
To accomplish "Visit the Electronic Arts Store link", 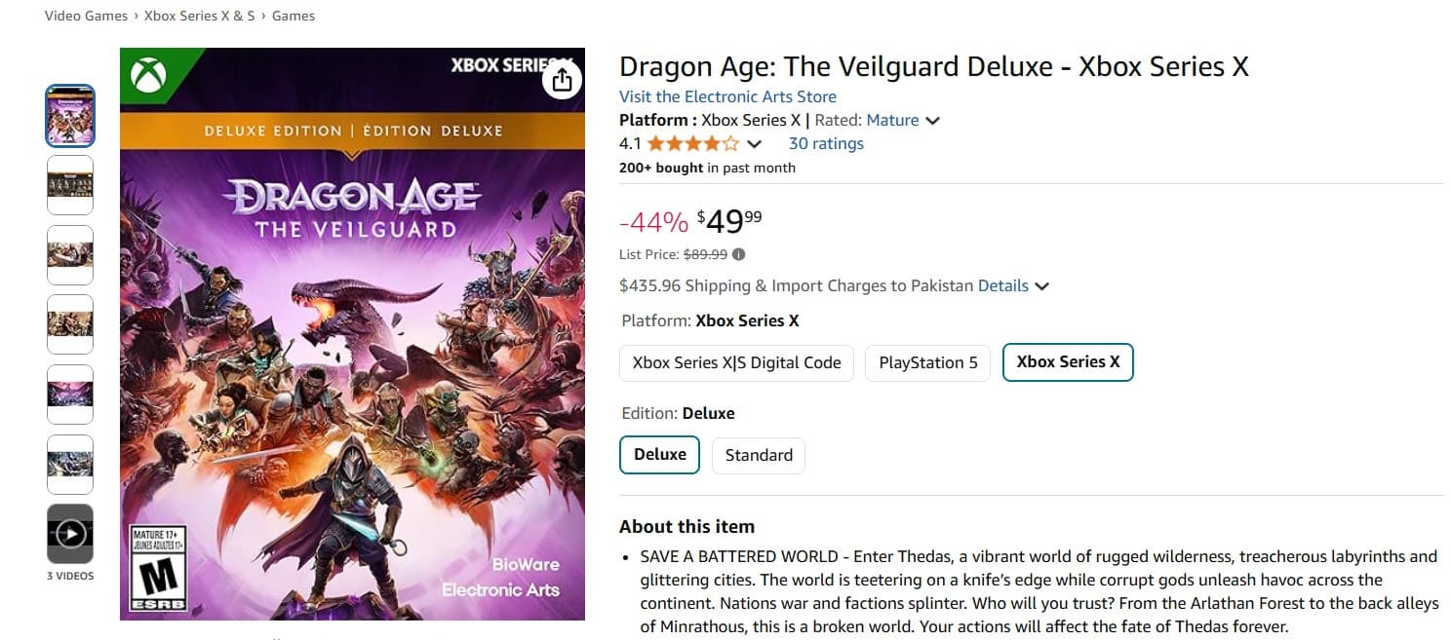I will (727, 96).
